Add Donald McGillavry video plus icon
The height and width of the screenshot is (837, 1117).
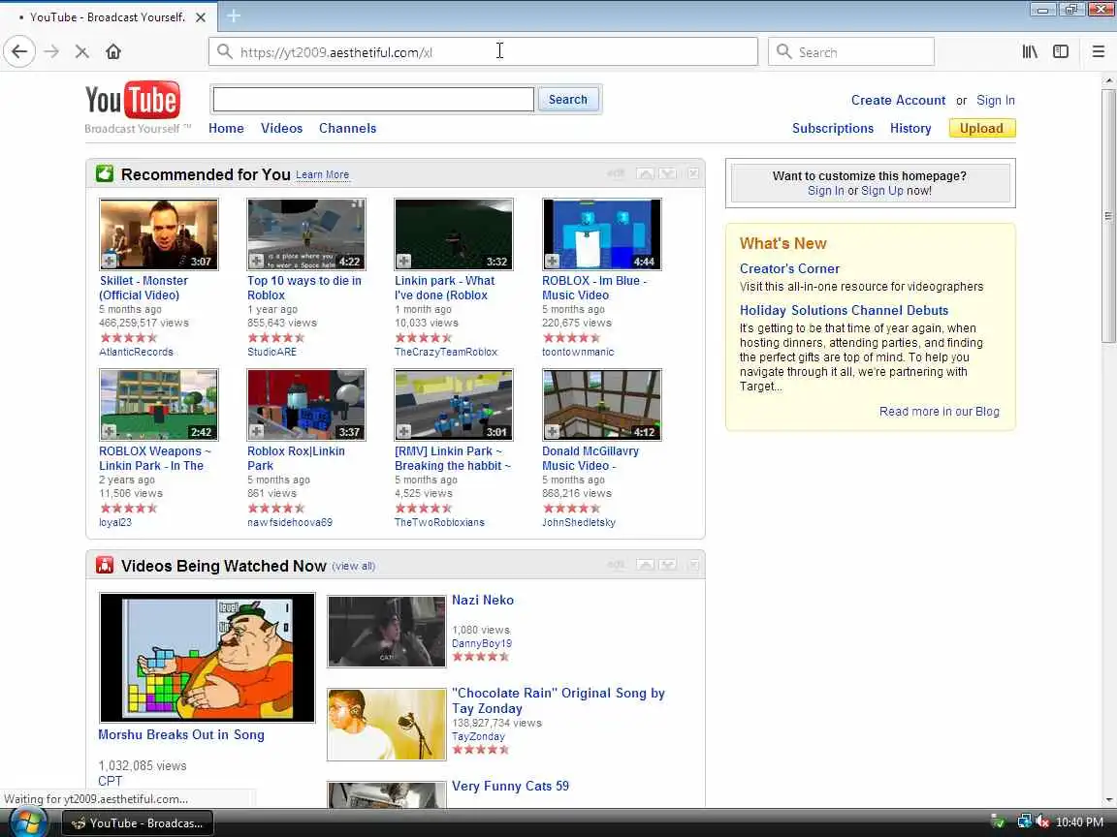click(x=552, y=431)
